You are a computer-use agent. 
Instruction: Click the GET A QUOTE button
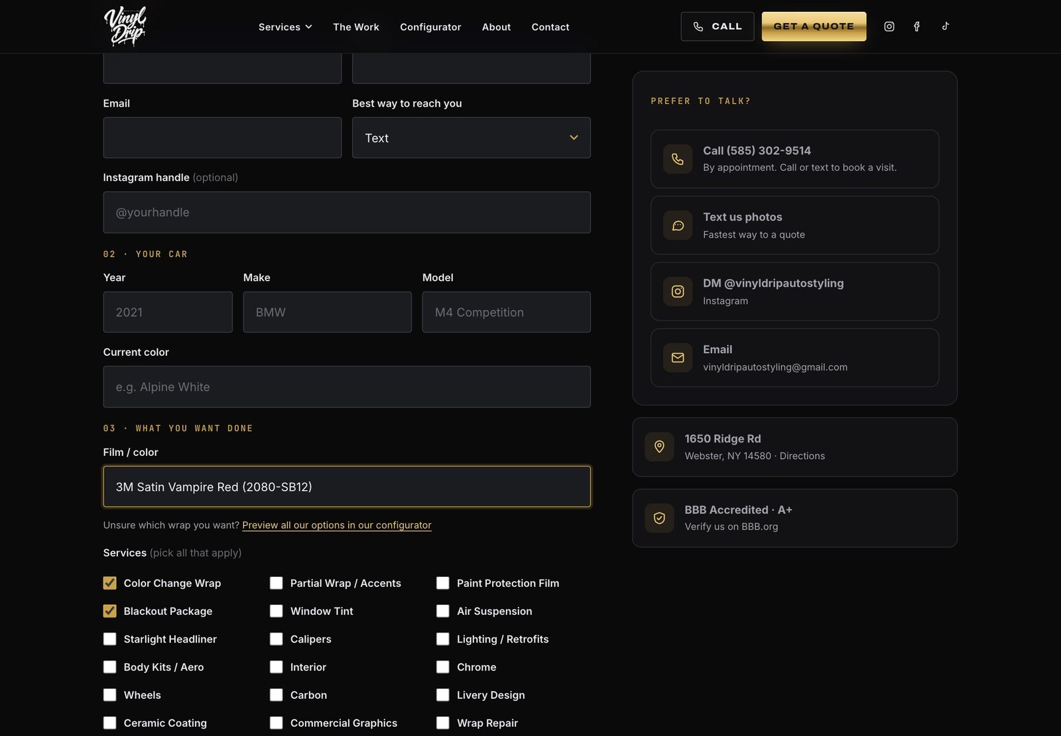tap(814, 26)
